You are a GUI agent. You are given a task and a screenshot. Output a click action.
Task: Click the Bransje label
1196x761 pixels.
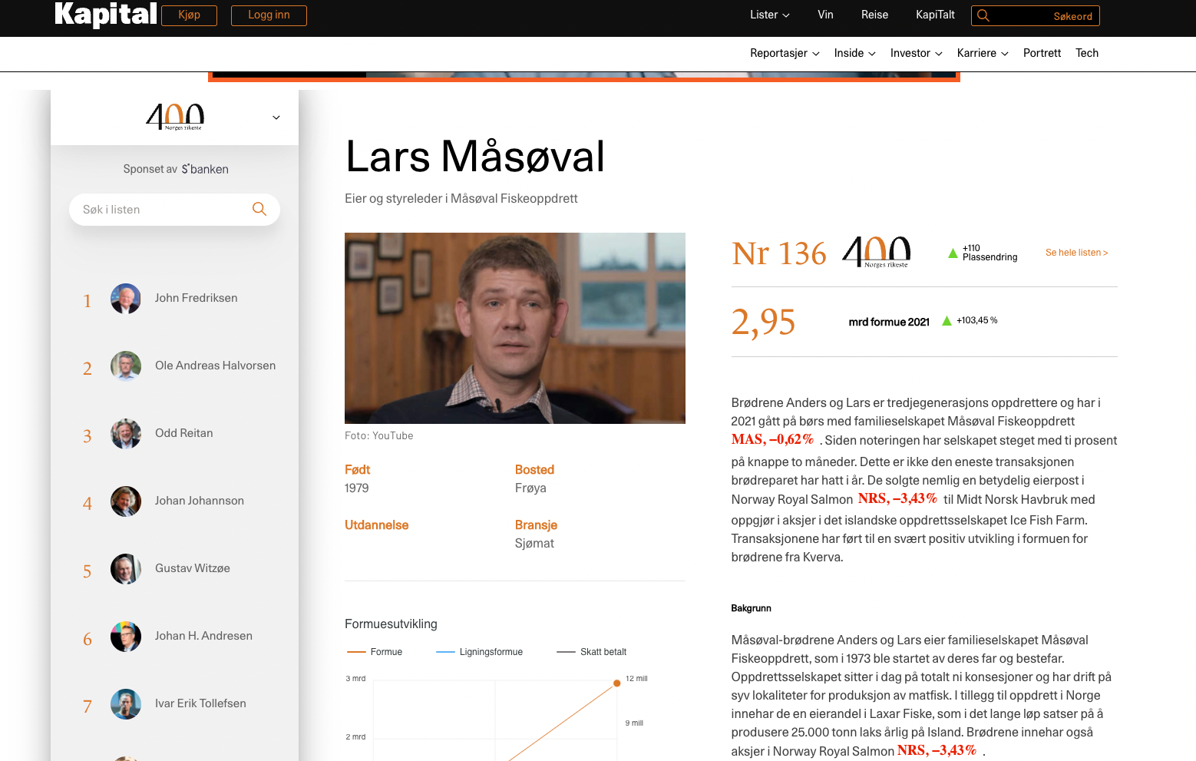pos(536,525)
